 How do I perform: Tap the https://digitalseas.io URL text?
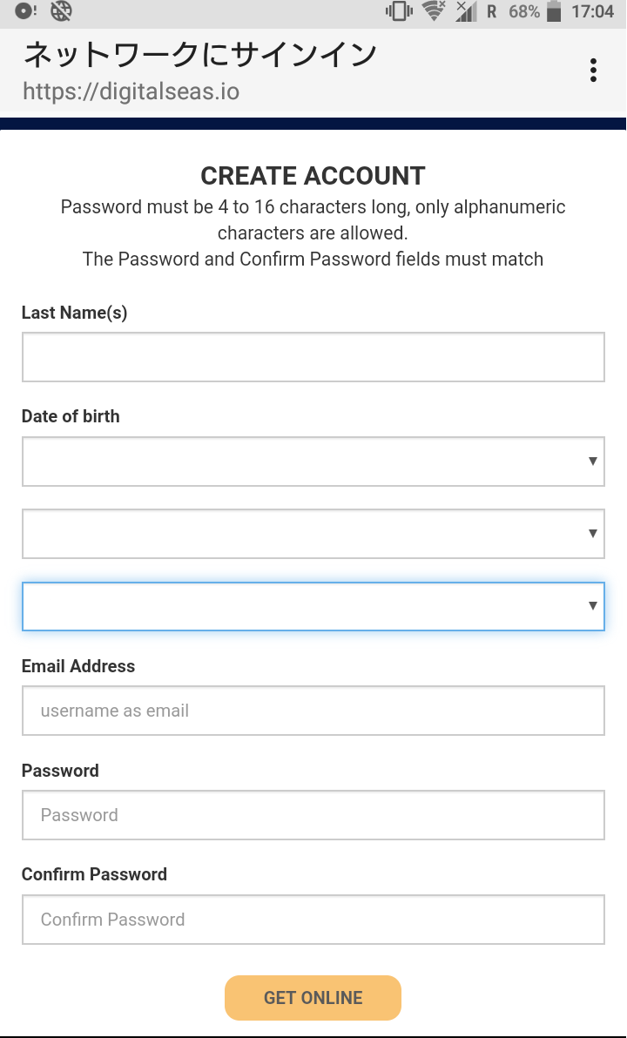(131, 91)
